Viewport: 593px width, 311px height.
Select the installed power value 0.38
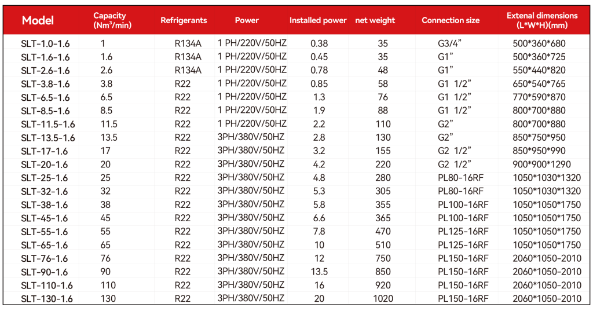click(320, 43)
